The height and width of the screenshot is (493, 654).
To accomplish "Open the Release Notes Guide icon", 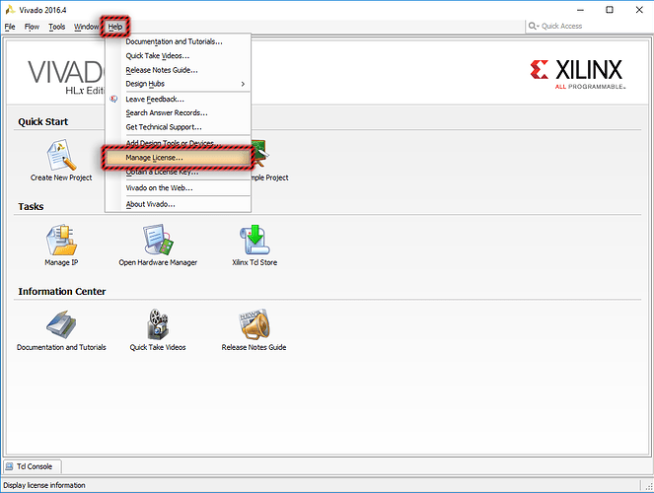I will 254,324.
